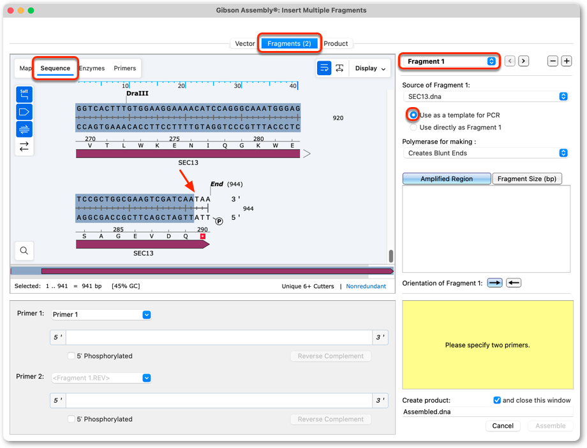This screenshot has height=448, width=587.
Task: Toggle the show features icon in sidebar
Action: [24, 112]
